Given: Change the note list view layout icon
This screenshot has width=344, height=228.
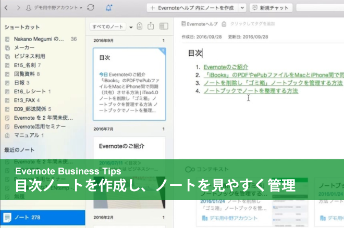Looking at the screenshot, I should click(164, 26).
